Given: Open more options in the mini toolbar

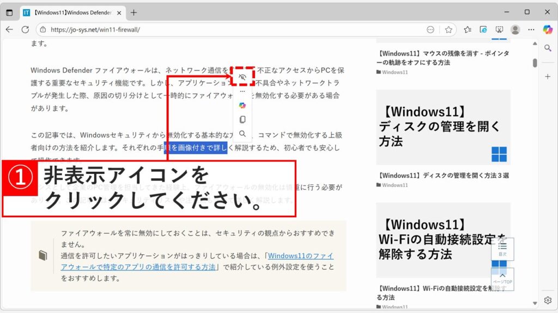Looking at the screenshot, I should tap(242, 91).
